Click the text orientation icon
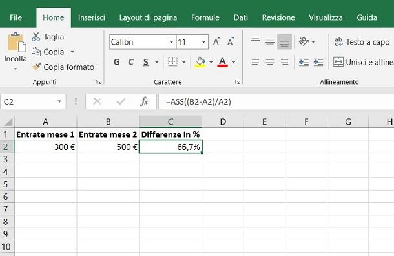Viewport: 394px width, 256px height. [304, 42]
